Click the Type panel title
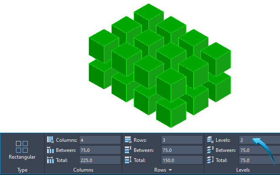Viewport: 280px width, 175px height. tap(22, 170)
